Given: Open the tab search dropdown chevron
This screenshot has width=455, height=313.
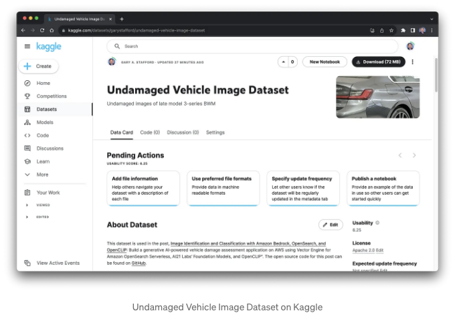Looking at the screenshot, I should [432, 19].
